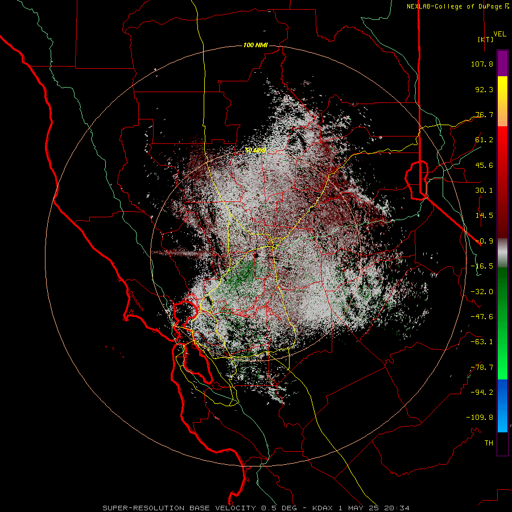Click the 92.3 velocity scale value
Image resolution: width=512 pixels, height=512 pixels.
[x=484, y=89]
